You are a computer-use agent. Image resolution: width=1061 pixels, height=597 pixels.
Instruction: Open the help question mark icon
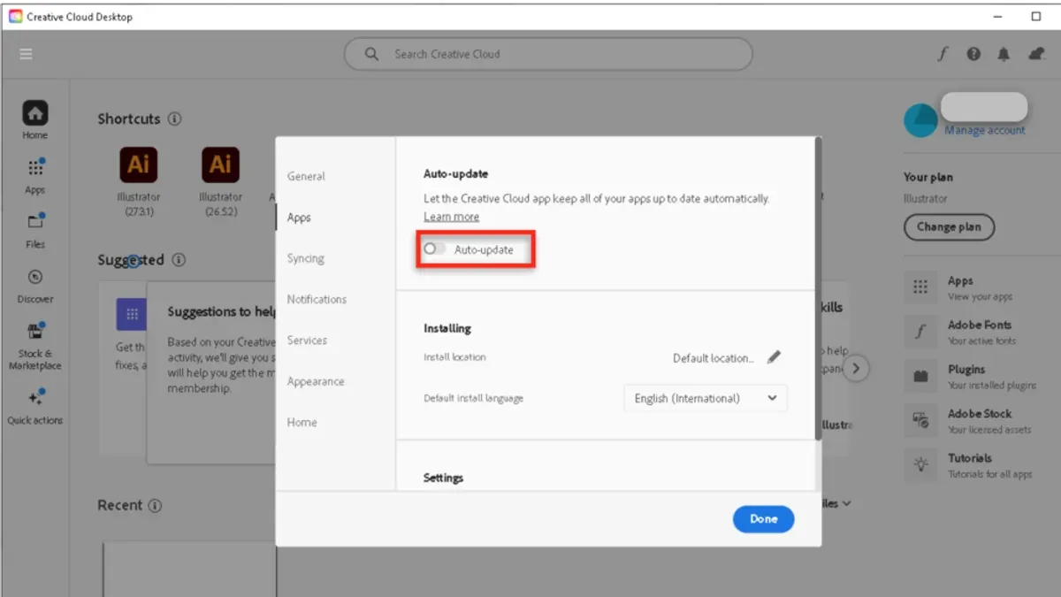click(x=973, y=54)
